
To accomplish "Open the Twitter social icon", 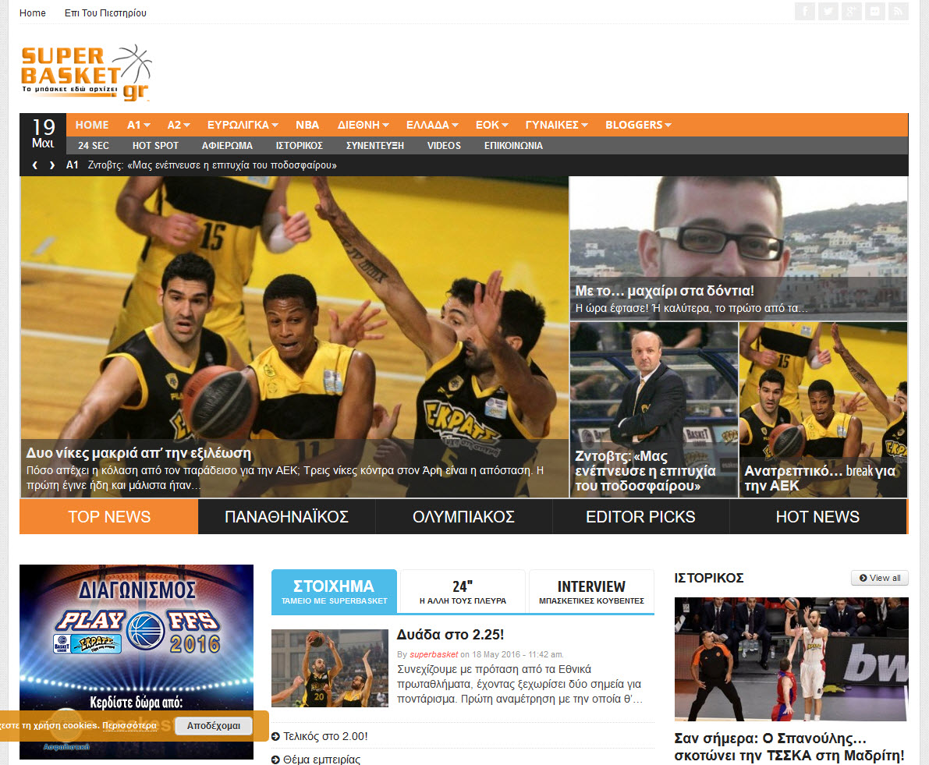I will click(828, 11).
